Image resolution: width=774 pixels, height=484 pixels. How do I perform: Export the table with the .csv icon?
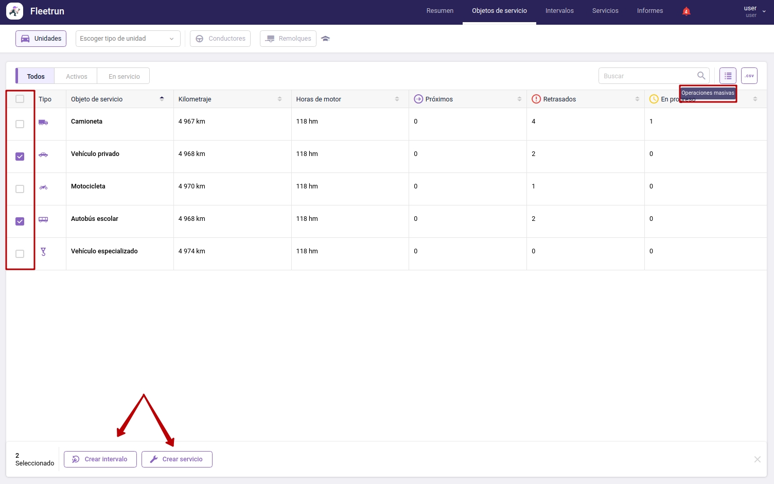click(749, 75)
